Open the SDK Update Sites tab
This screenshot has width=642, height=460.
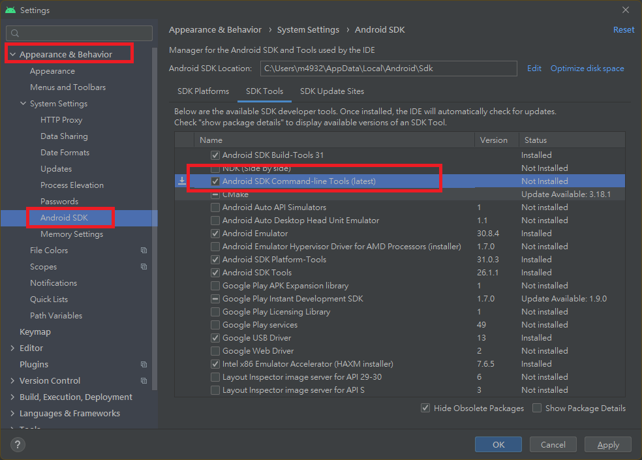tap(332, 91)
